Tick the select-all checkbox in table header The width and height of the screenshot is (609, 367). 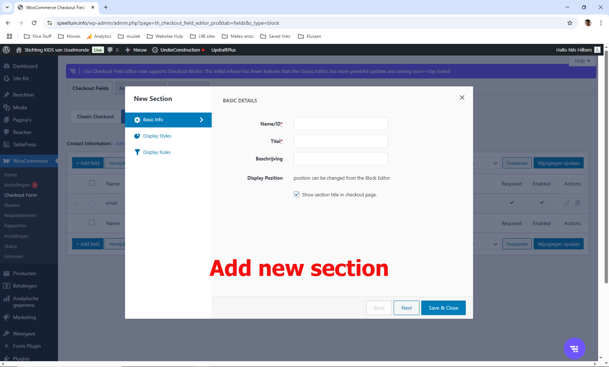(x=92, y=183)
